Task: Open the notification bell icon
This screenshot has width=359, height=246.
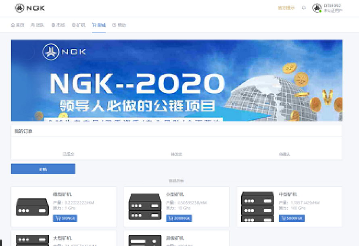Action: click(x=304, y=8)
